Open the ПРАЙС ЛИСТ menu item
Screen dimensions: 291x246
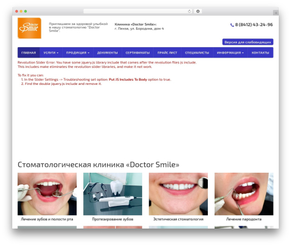(x=167, y=53)
